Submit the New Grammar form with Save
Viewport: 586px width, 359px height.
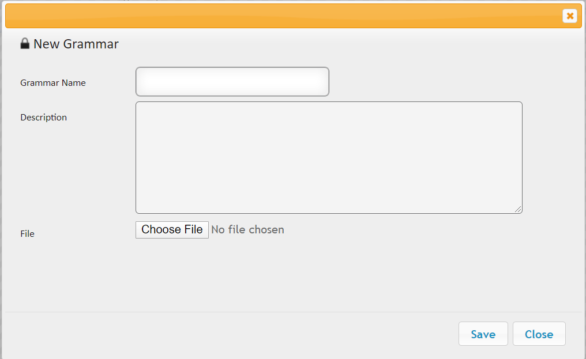(483, 334)
